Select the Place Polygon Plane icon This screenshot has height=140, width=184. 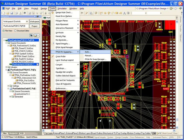pyautogui.click(x=120, y=13)
